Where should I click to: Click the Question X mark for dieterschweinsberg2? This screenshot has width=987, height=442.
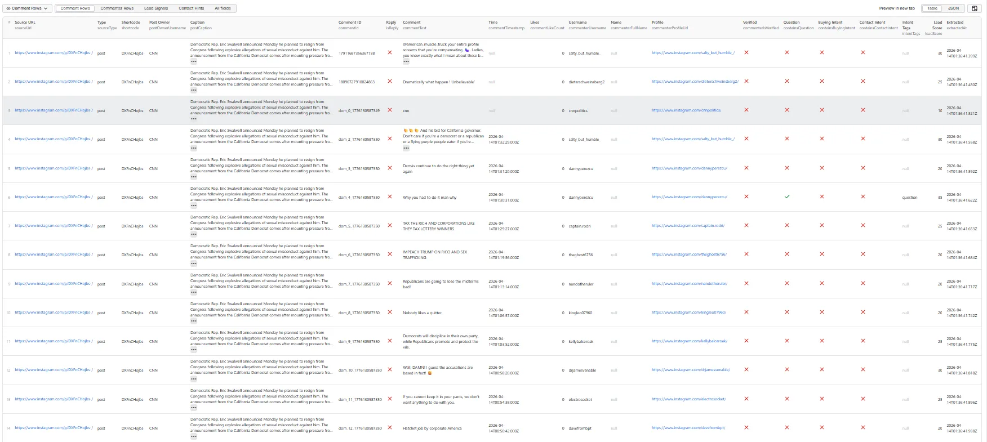tap(787, 81)
